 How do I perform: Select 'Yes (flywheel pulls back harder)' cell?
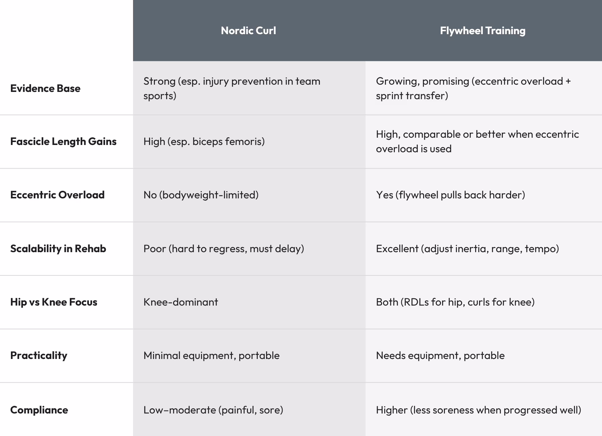click(x=450, y=195)
